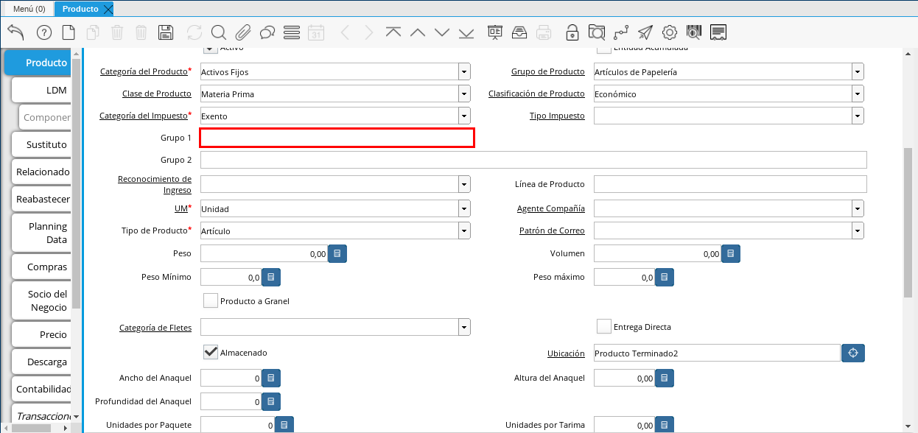The image size is (918, 433).
Task: Check the Entrega Directa checkbox
Action: [x=604, y=326]
